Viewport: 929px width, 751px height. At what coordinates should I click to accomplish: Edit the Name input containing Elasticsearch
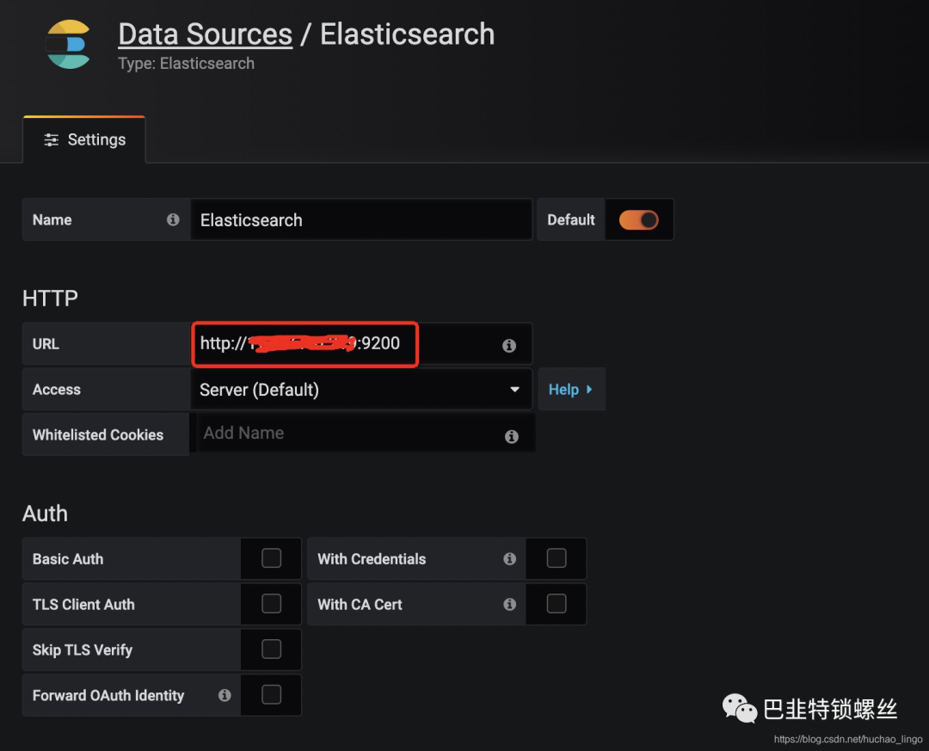(x=360, y=220)
